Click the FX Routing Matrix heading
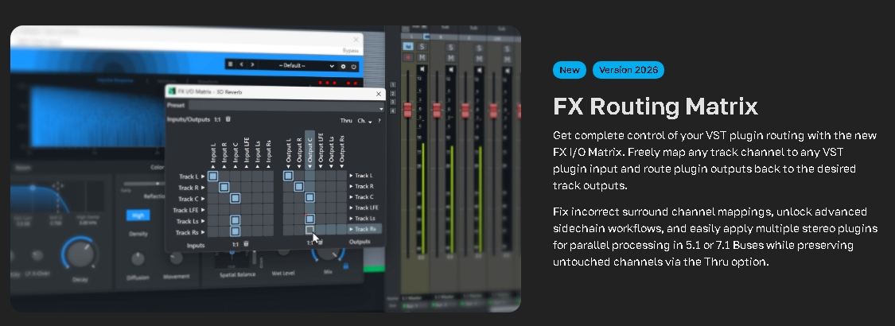Image resolution: width=895 pixels, height=326 pixels. (656, 107)
